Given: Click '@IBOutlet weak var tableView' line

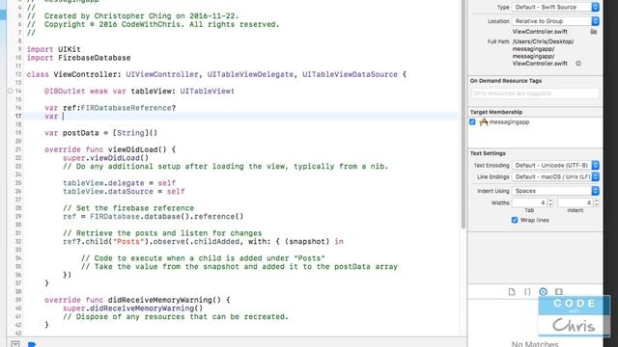Looking at the screenshot, I should coord(139,92).
